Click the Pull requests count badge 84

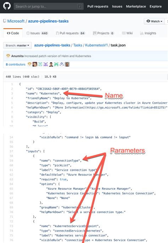coord(82,33)
